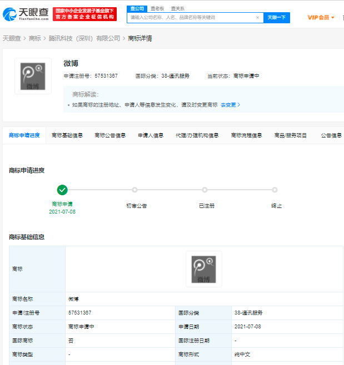This screenshot has height=365, width=344.
Task: Click the 终止 progress step circle
Action: click(275, 190)
